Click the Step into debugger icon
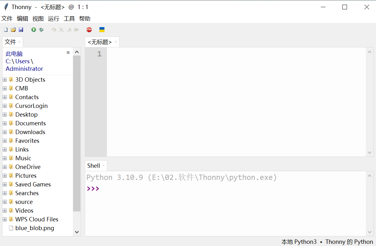 [61, 30]
